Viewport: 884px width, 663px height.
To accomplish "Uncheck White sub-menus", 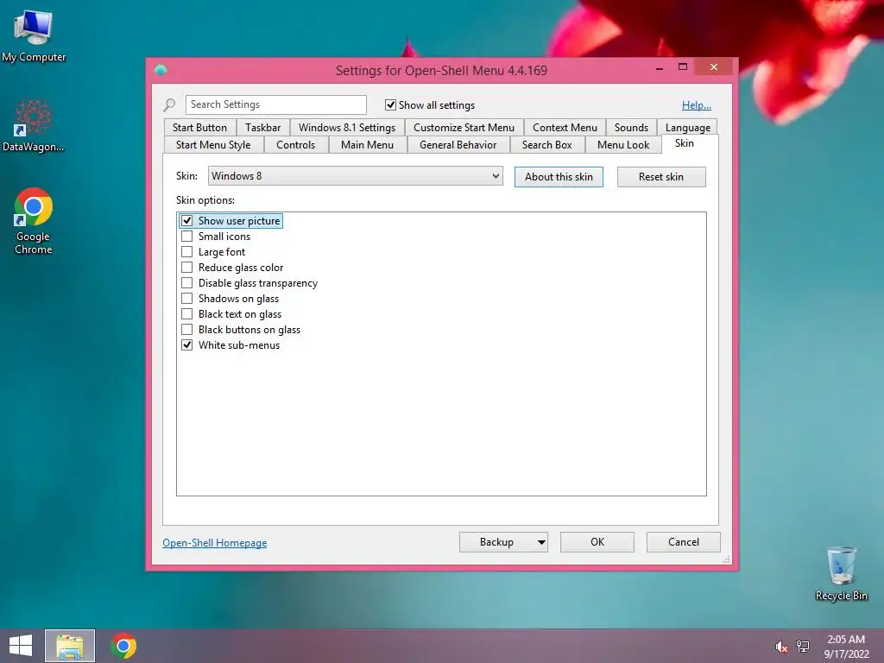I will 186,345.
